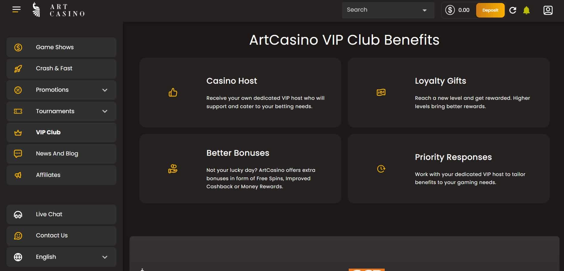Viewport: 564px width, 271px height.
Task: Start a Live Chat session
Action: pos(61,214)
